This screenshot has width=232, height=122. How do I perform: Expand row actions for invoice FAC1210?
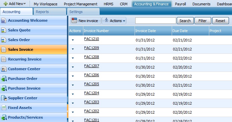coord(73,40)
